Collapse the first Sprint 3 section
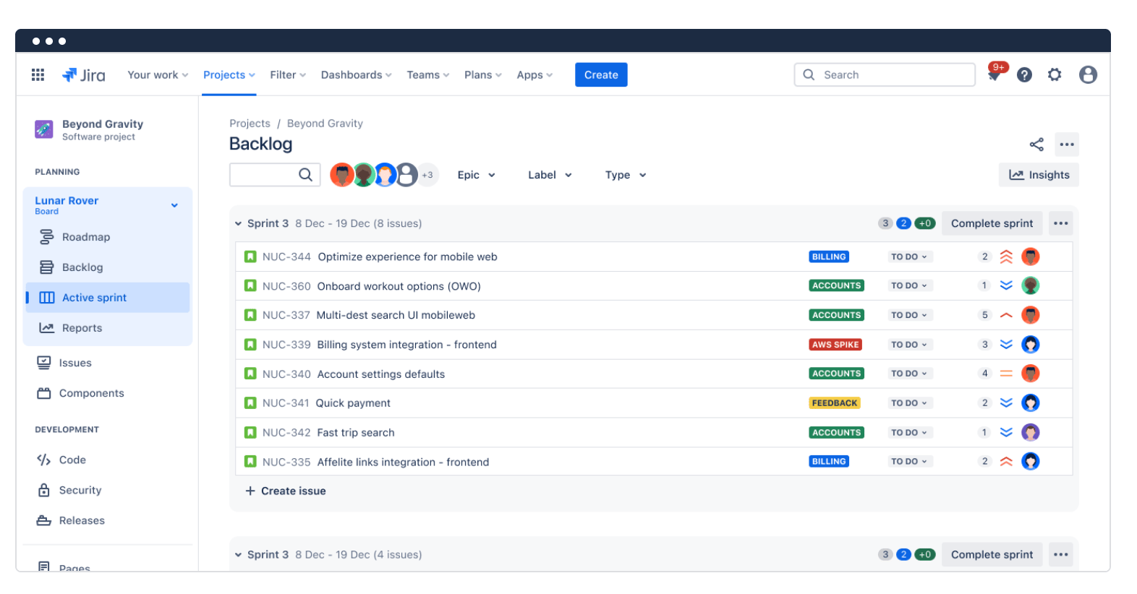Image resolution: width=1137 pixels, height=594 pixels. click(238, 223)
